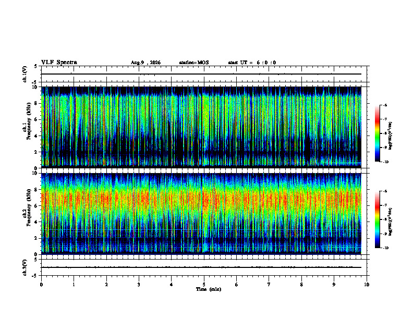Click the "6" kHz tick of ch.2 frequency axis
This screenshot has height=319, width=413.
36,206
